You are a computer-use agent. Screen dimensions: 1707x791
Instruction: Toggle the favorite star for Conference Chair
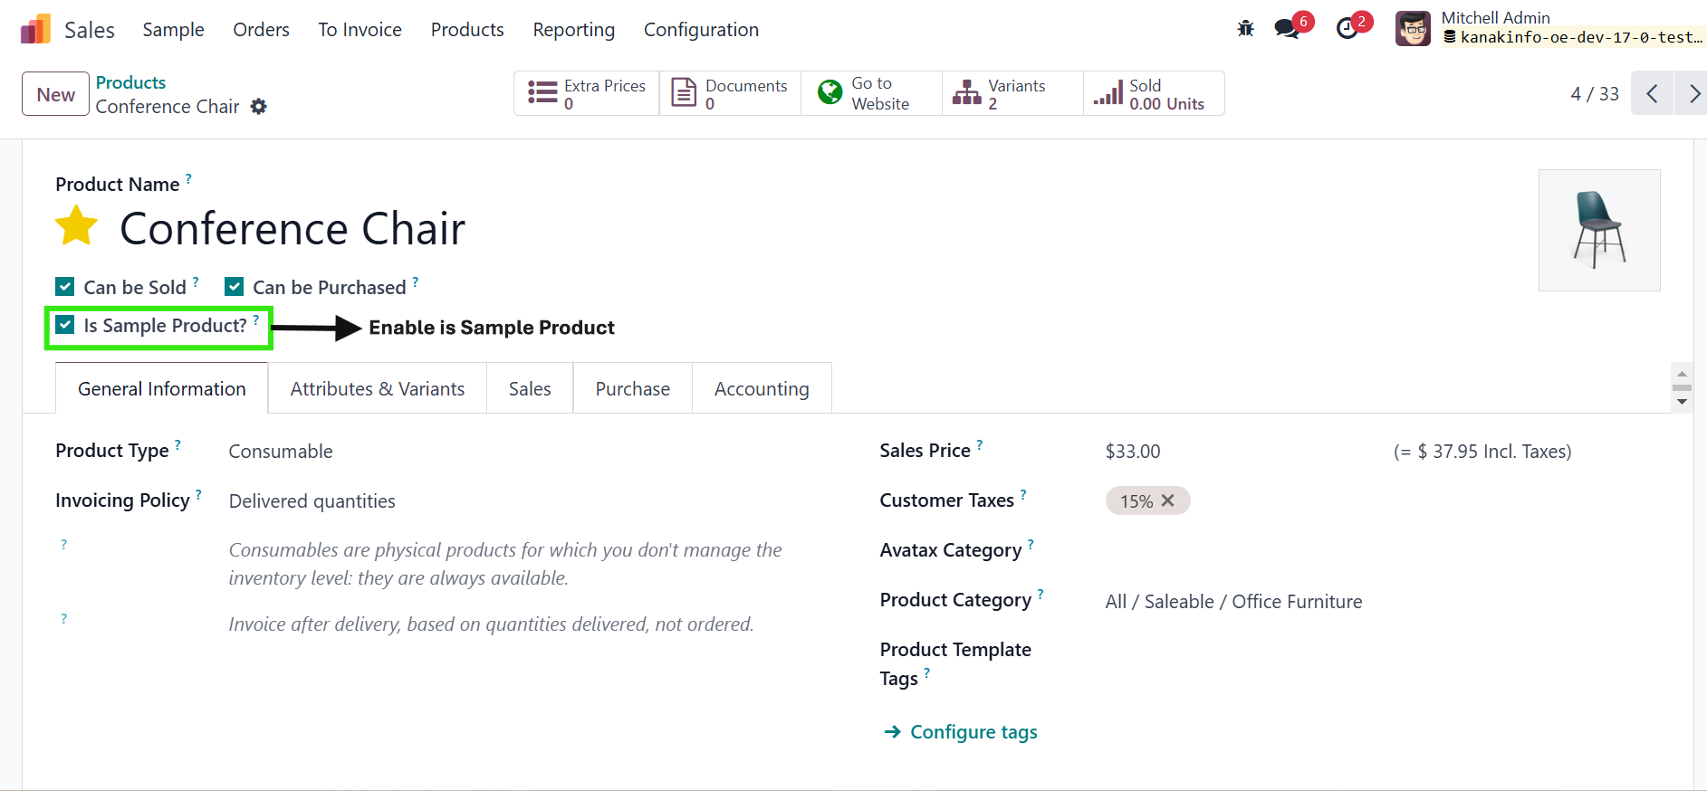77,226
